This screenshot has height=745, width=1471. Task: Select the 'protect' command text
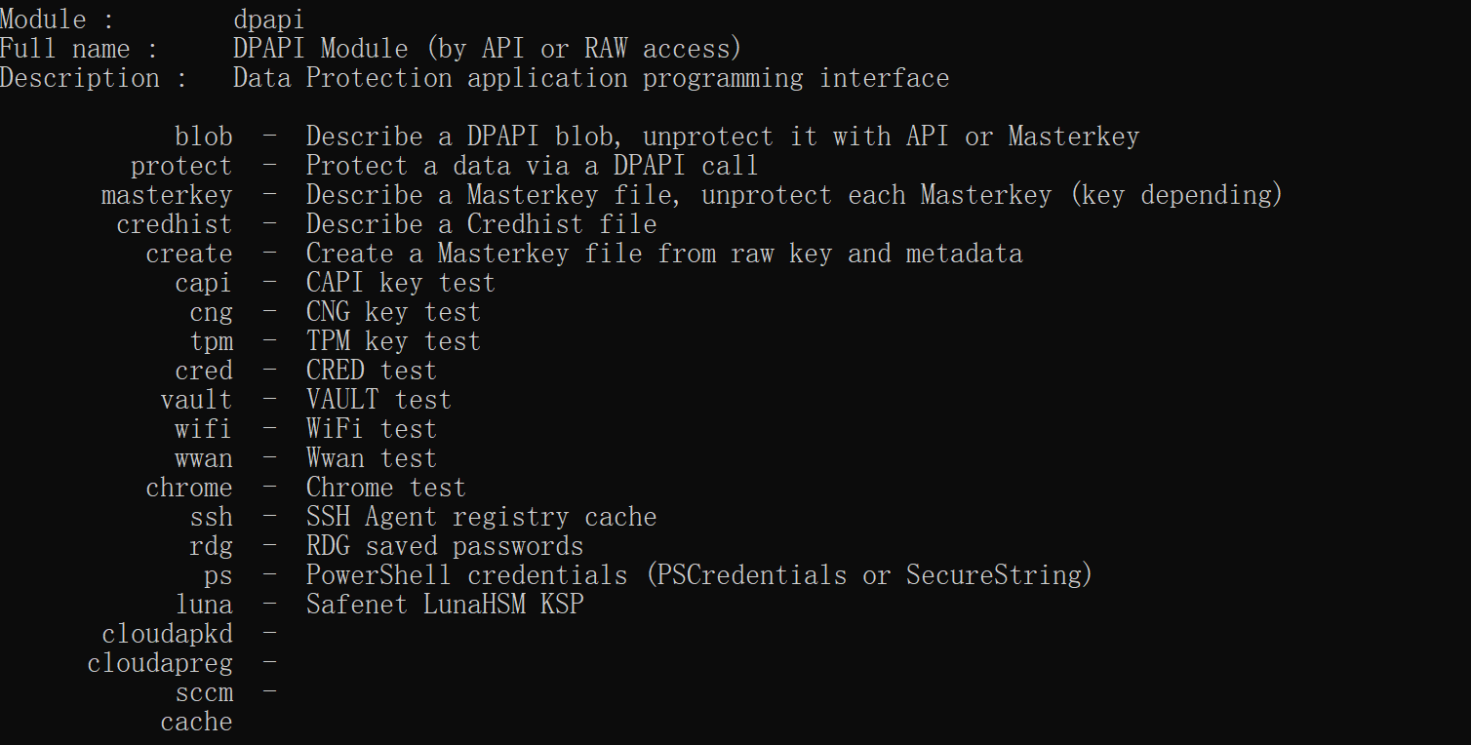click(181, 167)
